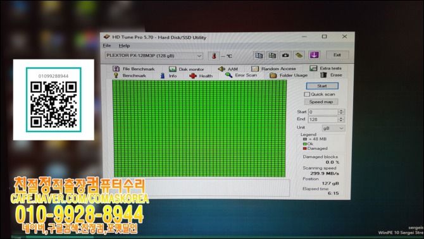Open the Extra tests tab
424x239 pixels.
(x=325, y=68)
